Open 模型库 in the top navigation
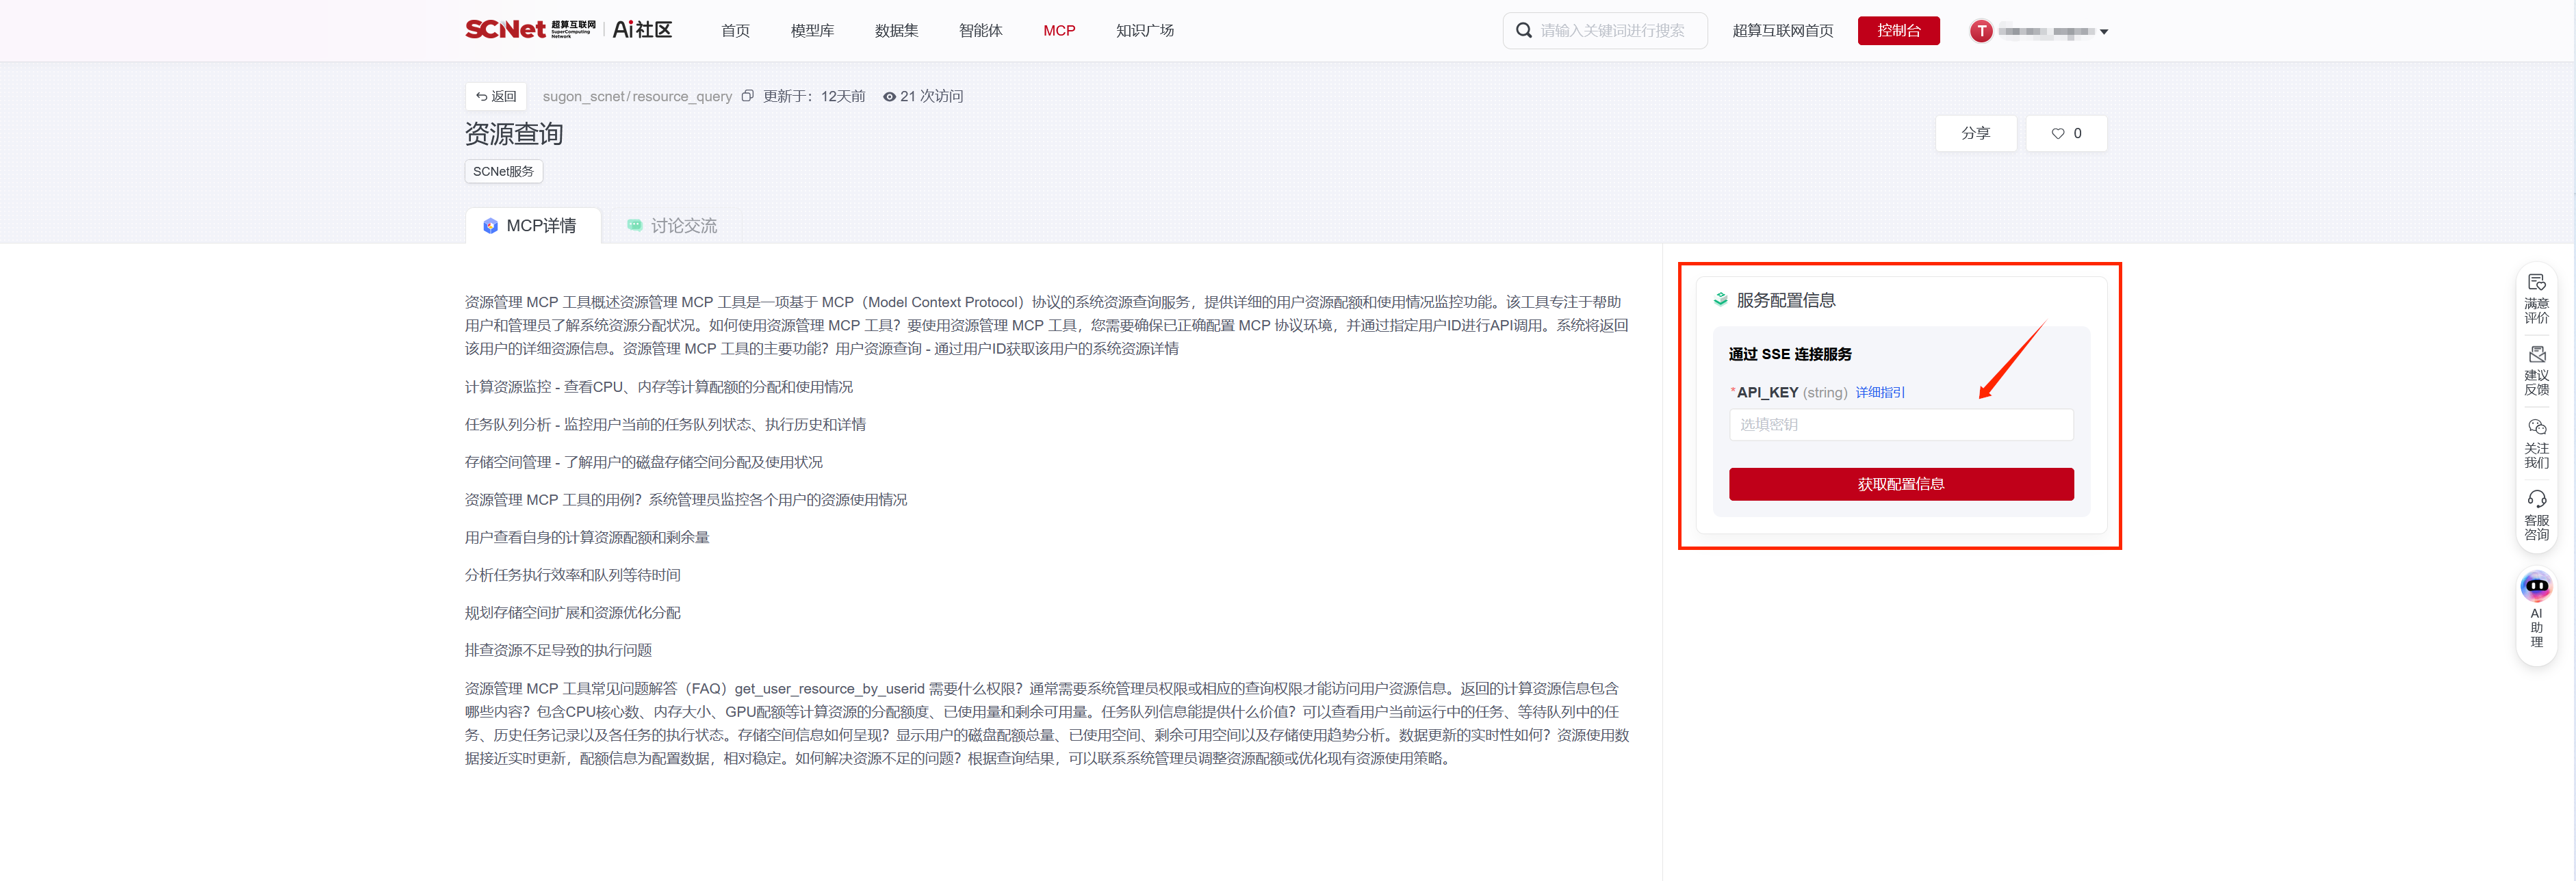 [x=811, y=31]
